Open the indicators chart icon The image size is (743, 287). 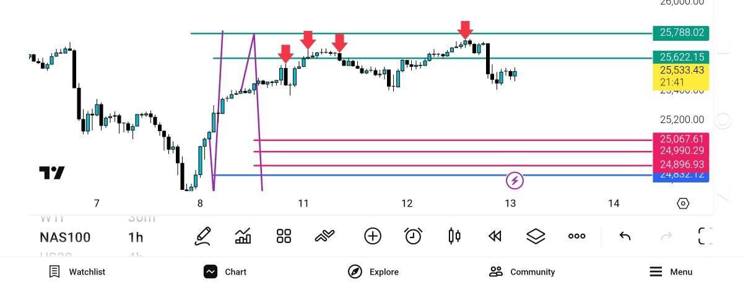(x=243, y=236)
